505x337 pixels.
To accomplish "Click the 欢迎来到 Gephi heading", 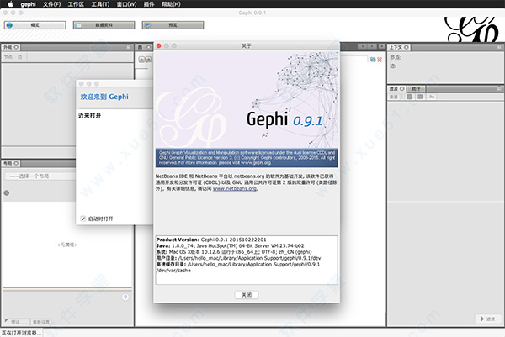I will tap(104, 97).
